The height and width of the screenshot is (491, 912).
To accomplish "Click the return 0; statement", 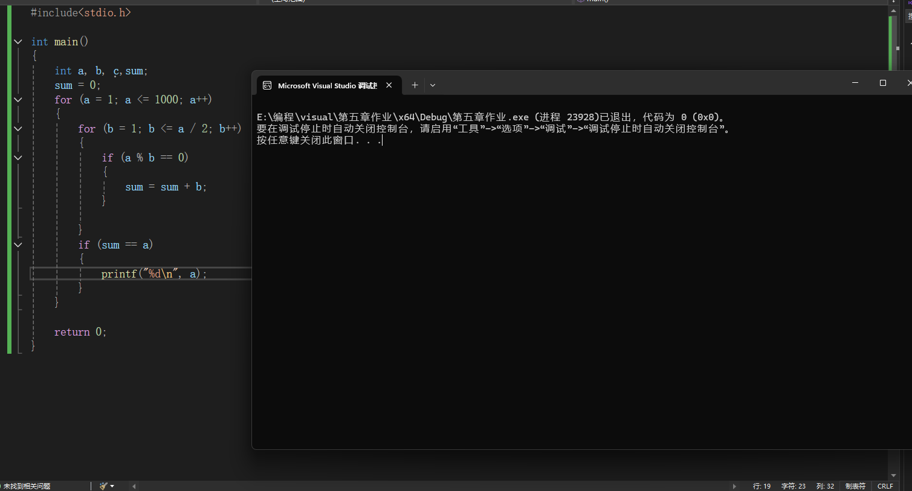I will coord(80,332).
